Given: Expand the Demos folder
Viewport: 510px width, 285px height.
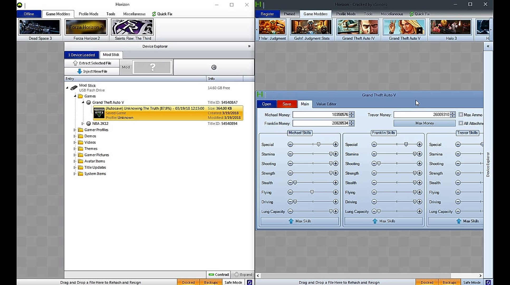Looking at the screenshot, I should click(75, 136).
